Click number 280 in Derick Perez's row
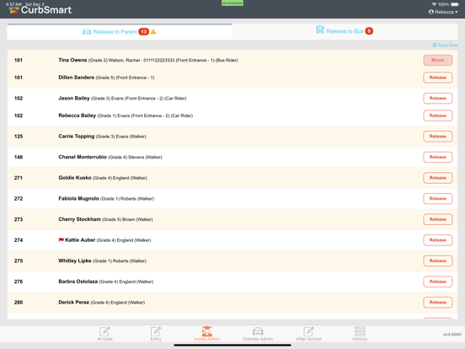This screenshot has height=349, width=465. 19,303
